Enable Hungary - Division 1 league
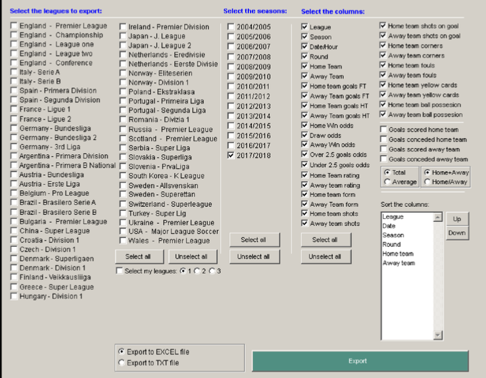The height and width of the screenshot is (378, 486). pos(14,296)
